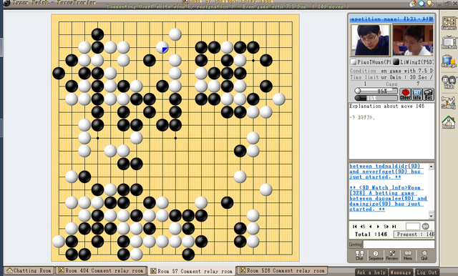Click the Time limit info row
Image resolution: width=458 pixels, height=276 pixels.
click(391, 77)
